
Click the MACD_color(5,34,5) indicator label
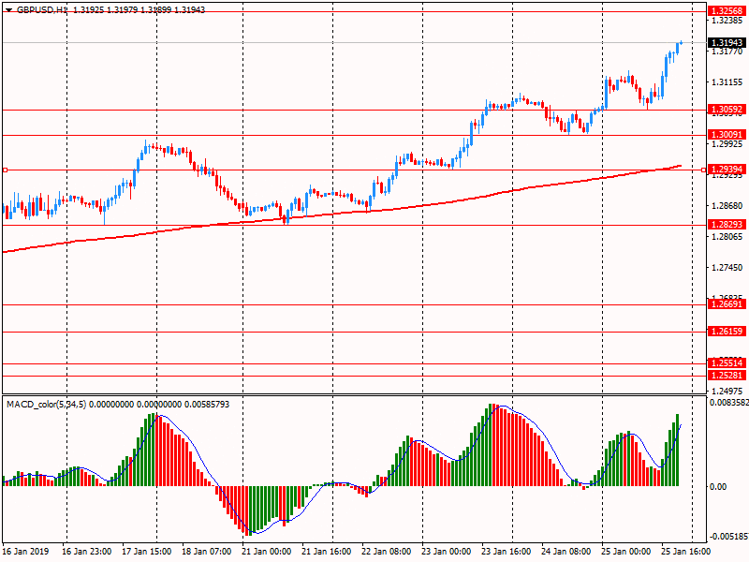tap(46, 405)
